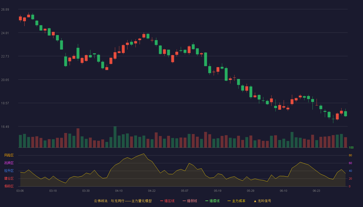Toggle the 强压线 legend entry
363x207 pixels.
(x=167, y=201)
